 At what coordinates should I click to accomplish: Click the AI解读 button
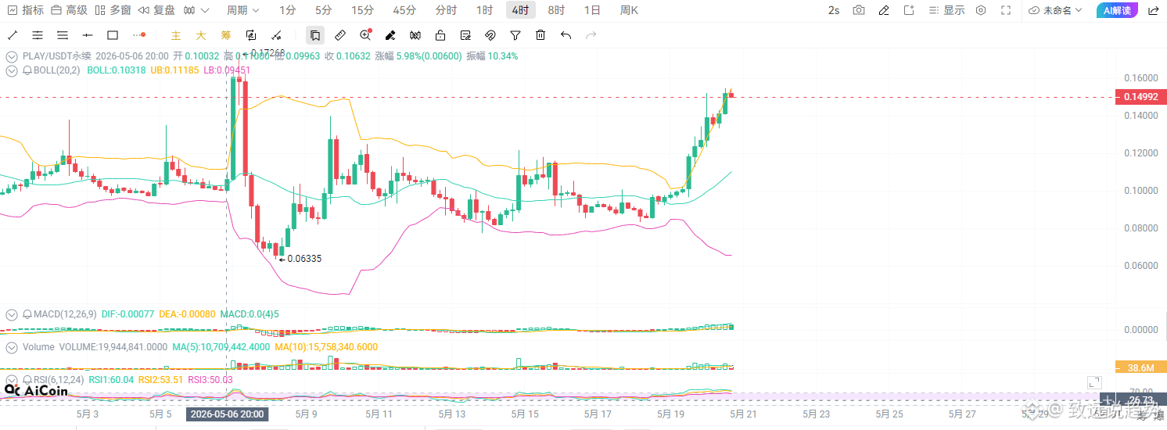click(1116, 10)
